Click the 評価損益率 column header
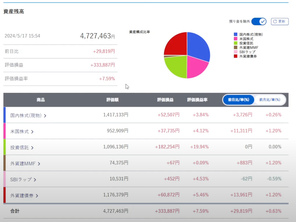 coord(197,100)
